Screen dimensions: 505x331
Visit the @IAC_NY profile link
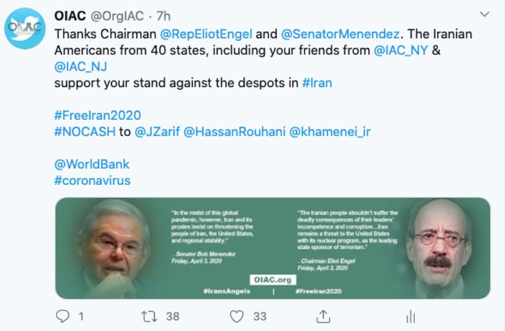(x=401, y=50)
